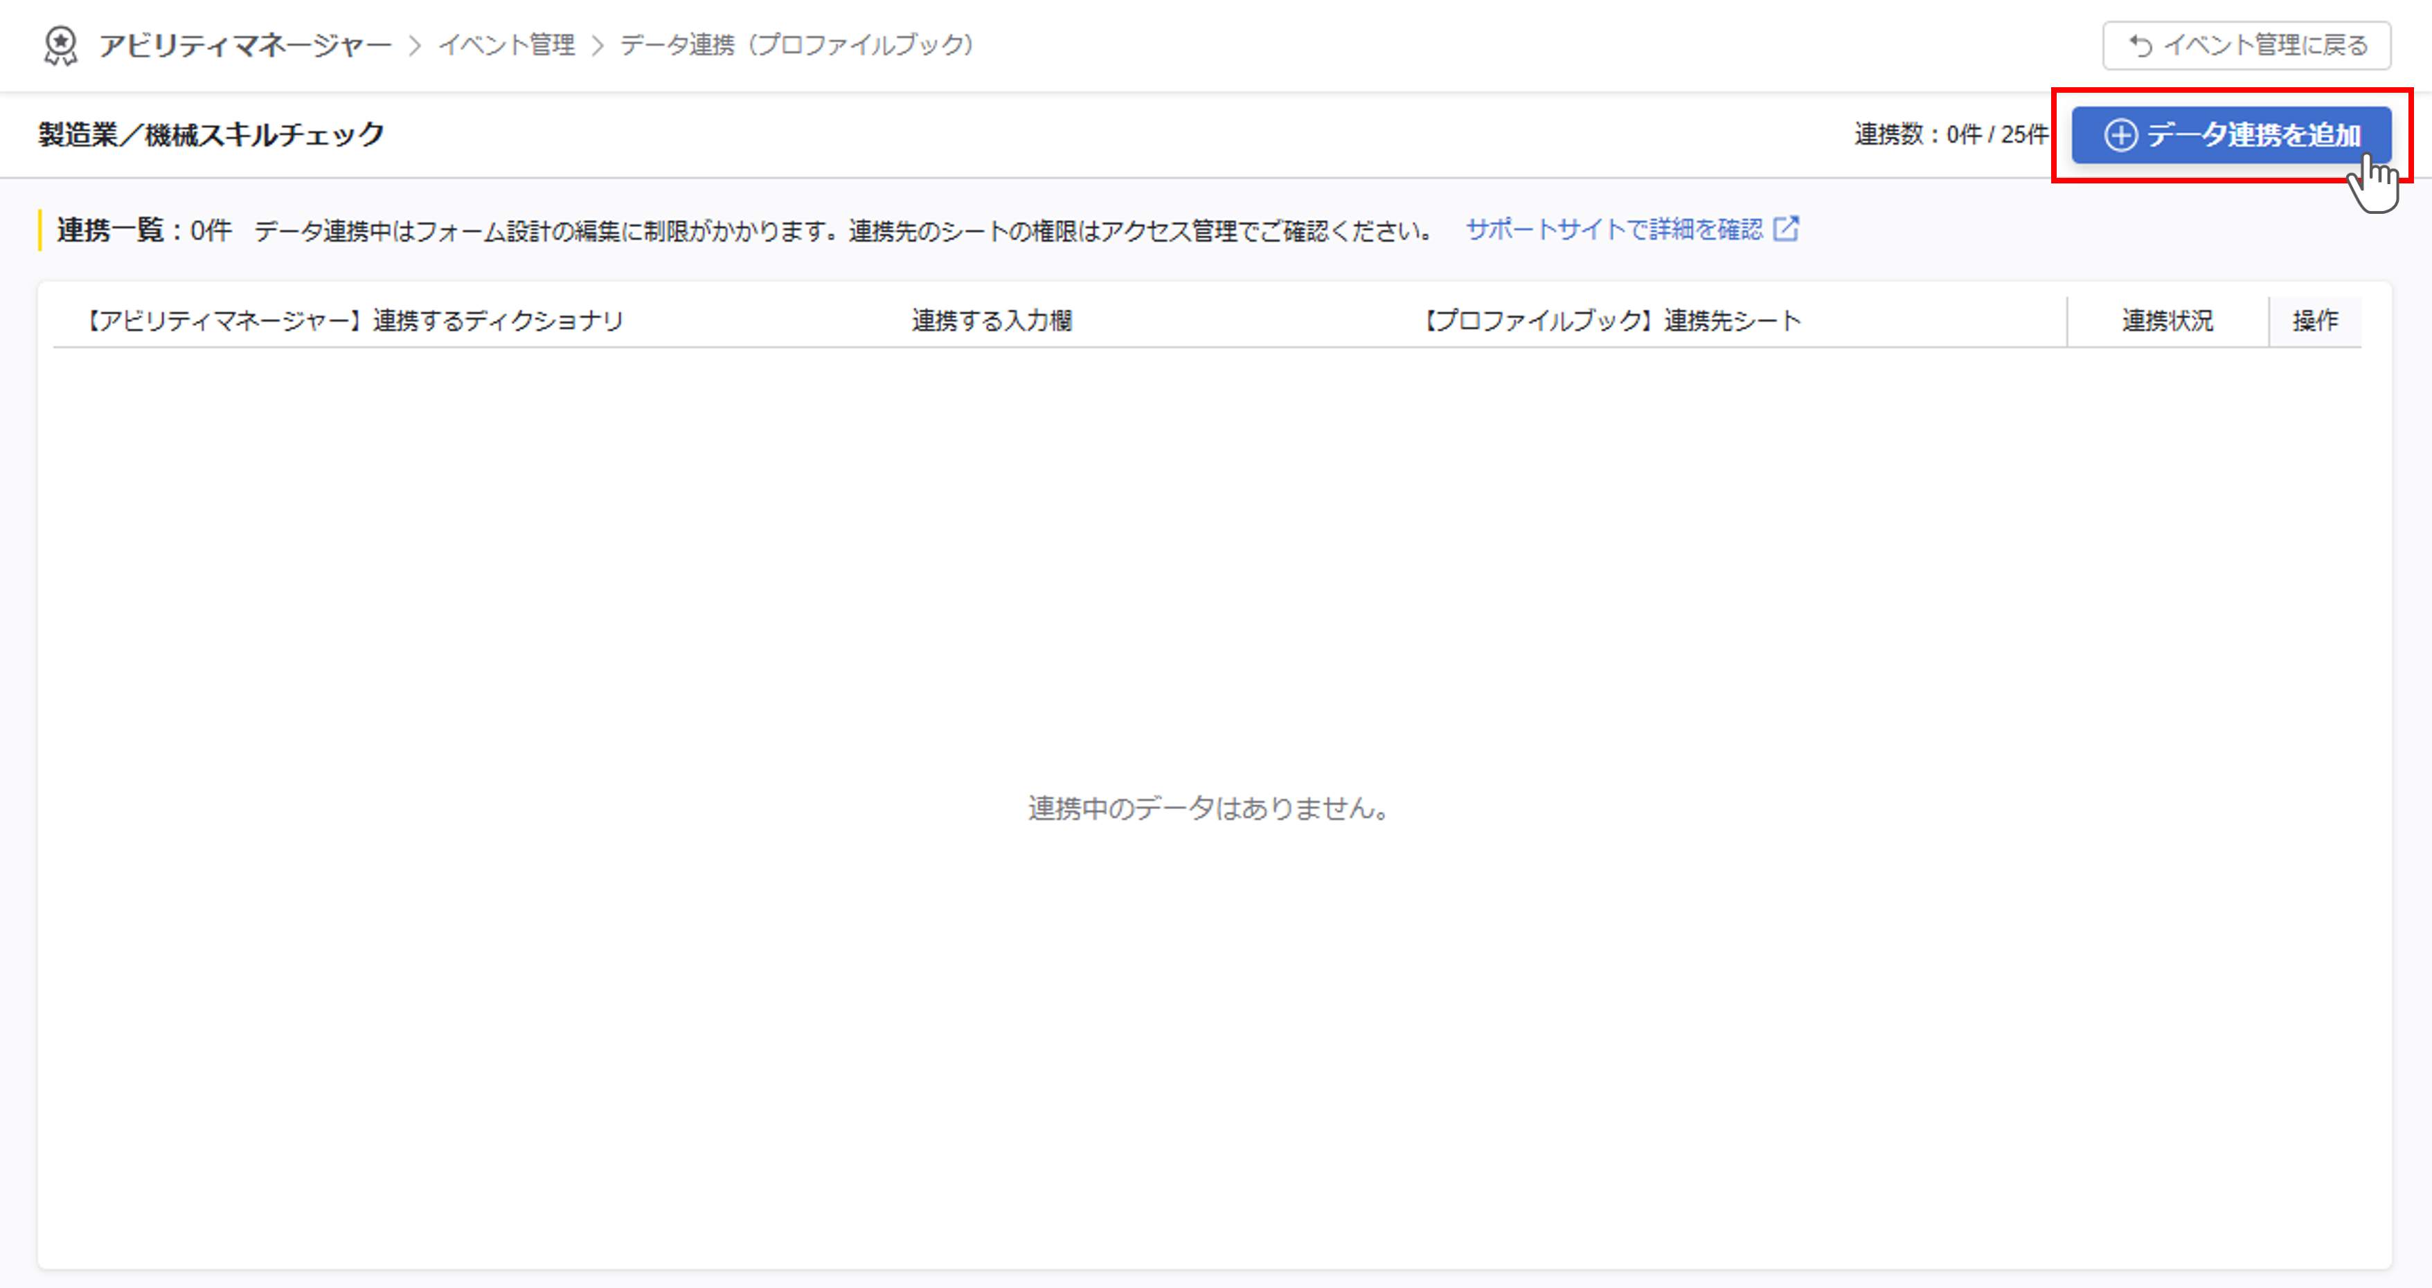Click the chevron between アビリティマネージャー and イベント管理
Viewport: 2432px width, 1288px height.
pos(415,44)
